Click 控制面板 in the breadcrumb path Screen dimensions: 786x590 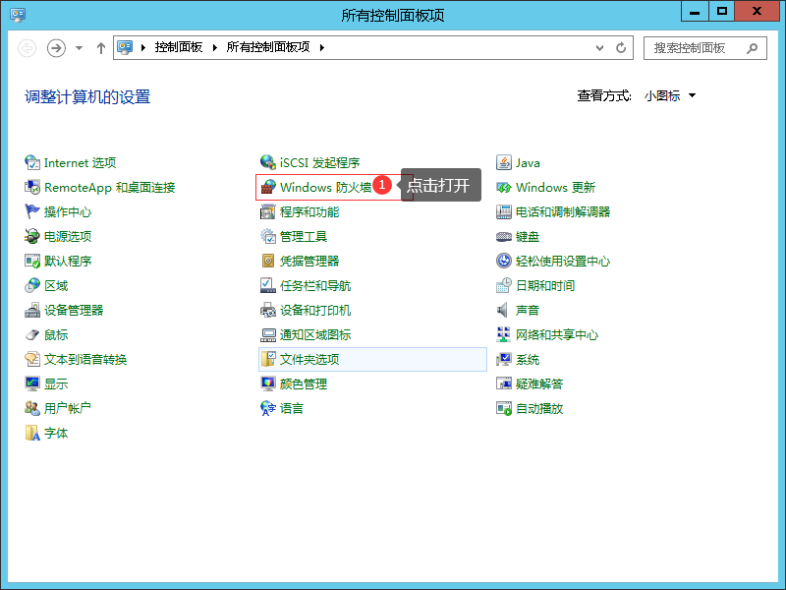[178, 47]
